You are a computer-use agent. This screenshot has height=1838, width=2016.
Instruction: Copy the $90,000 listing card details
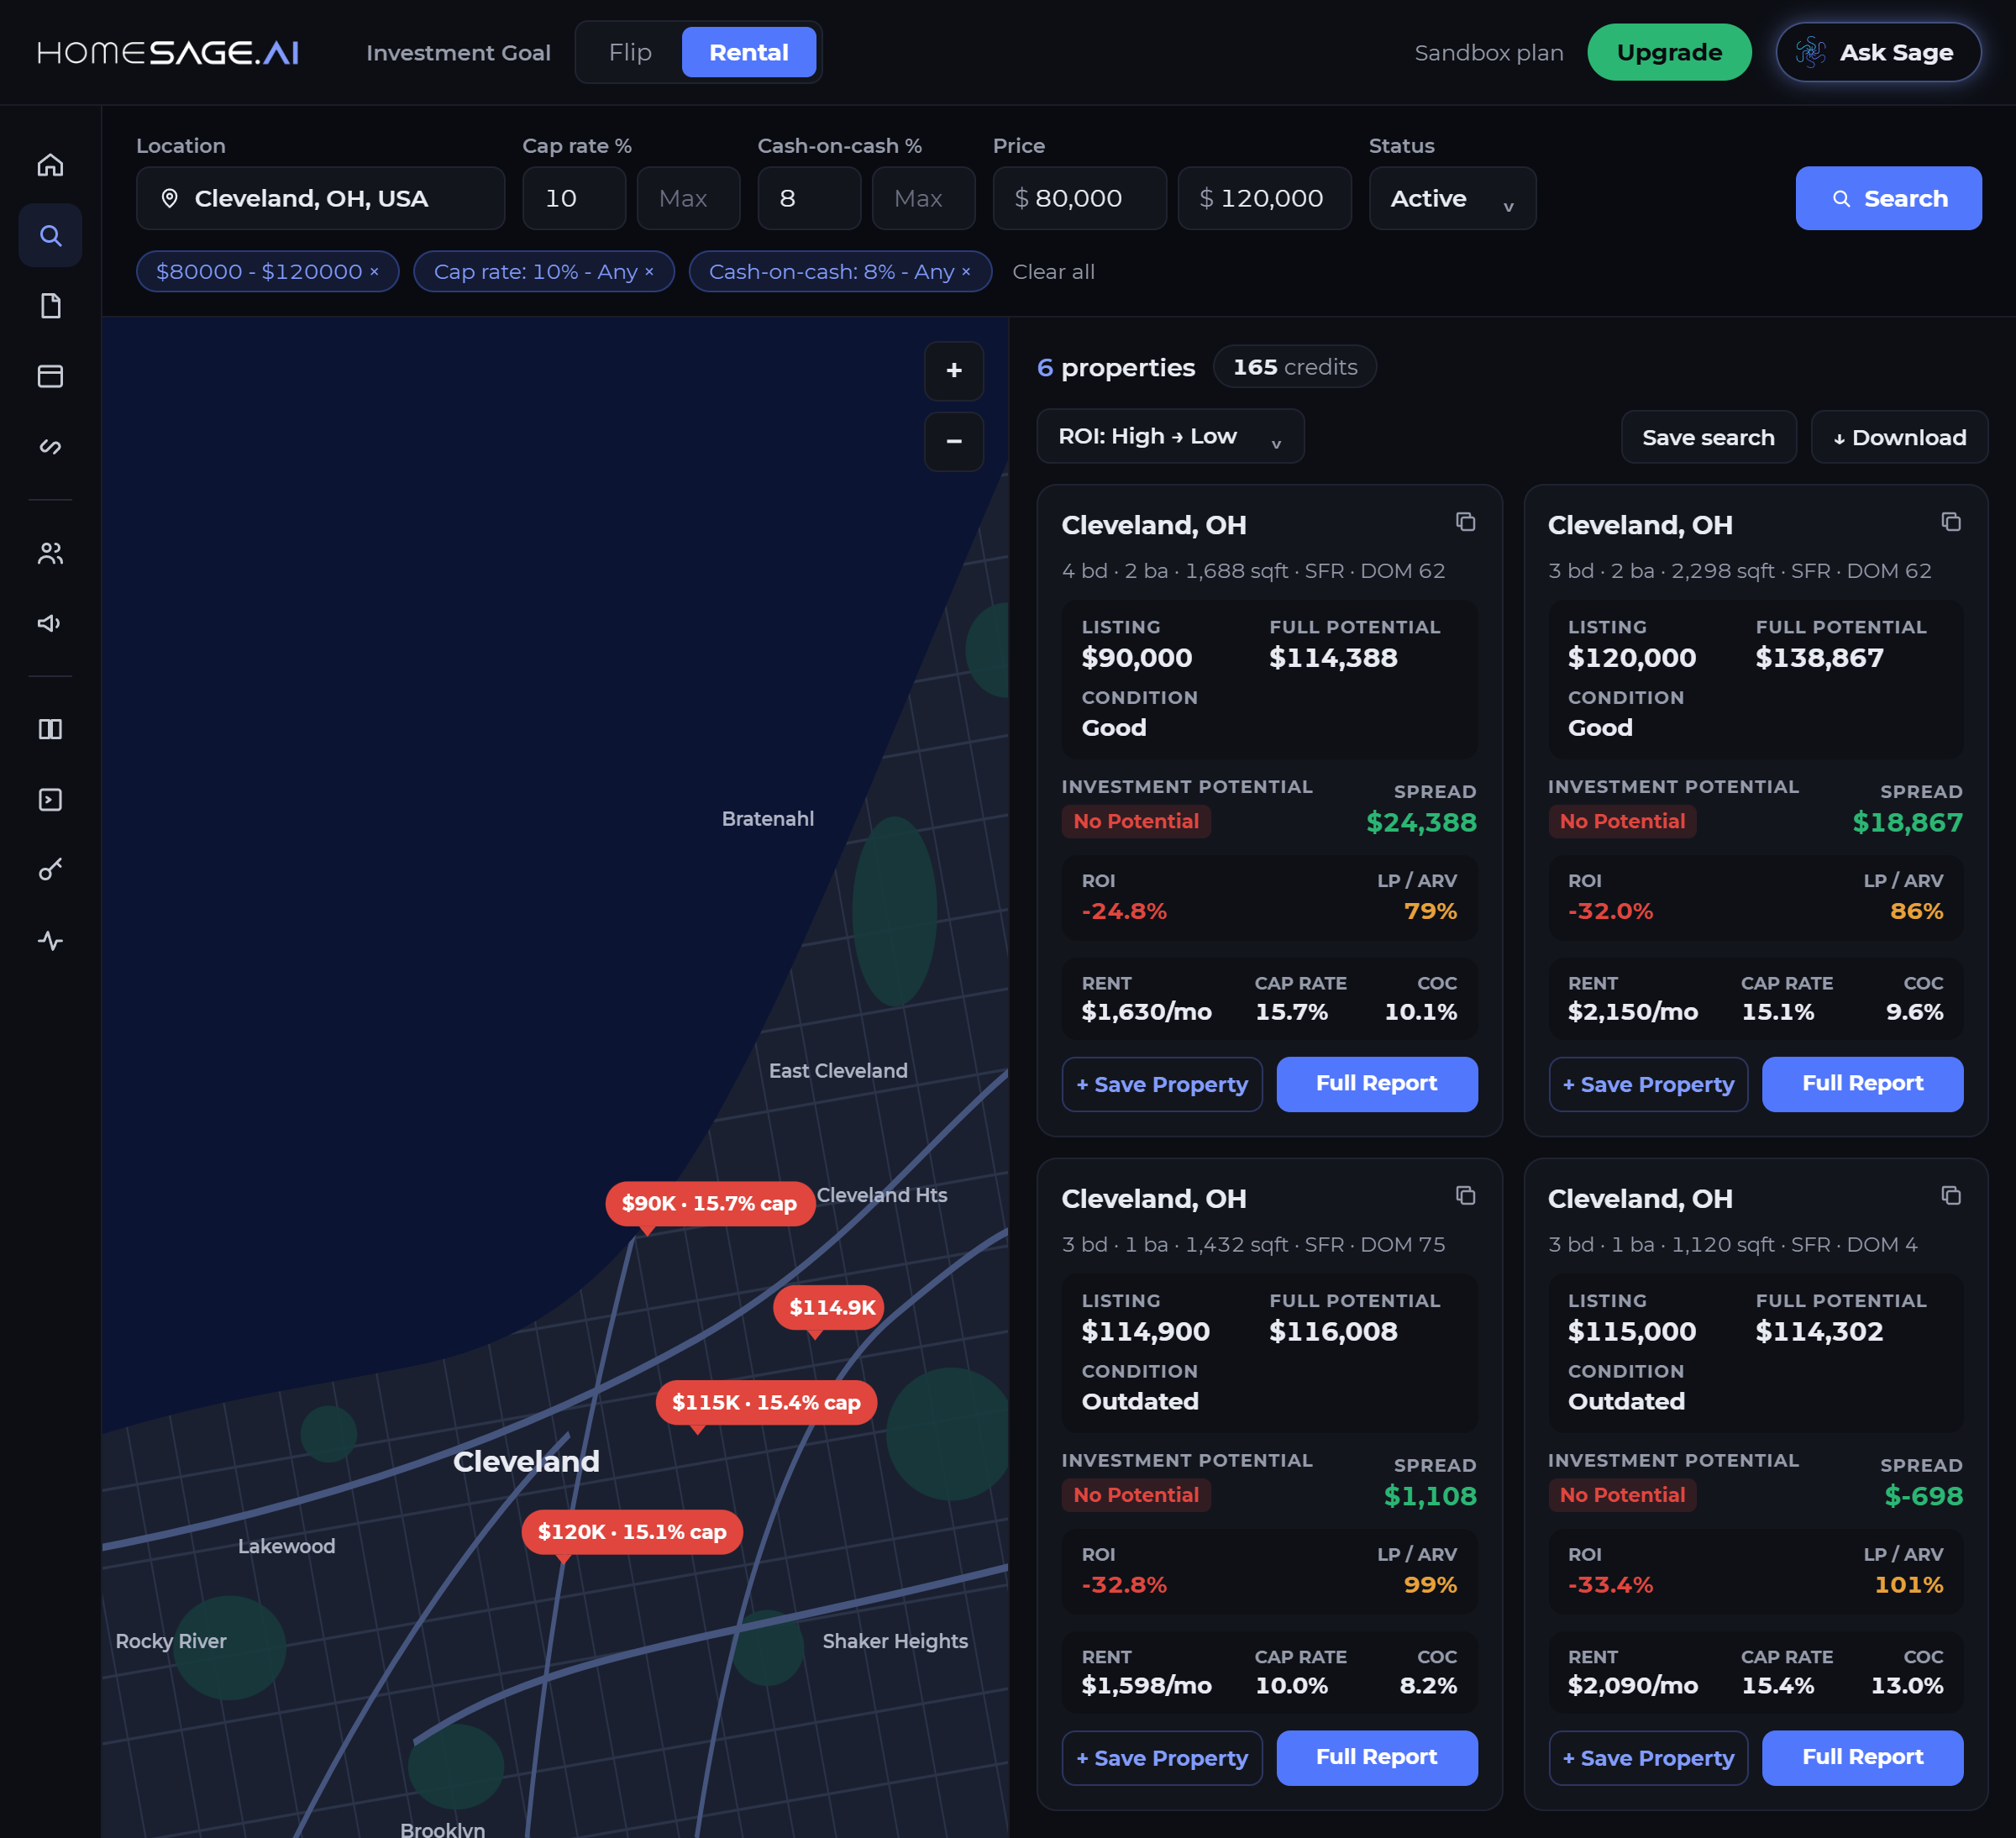click(x=1465, y=522)
